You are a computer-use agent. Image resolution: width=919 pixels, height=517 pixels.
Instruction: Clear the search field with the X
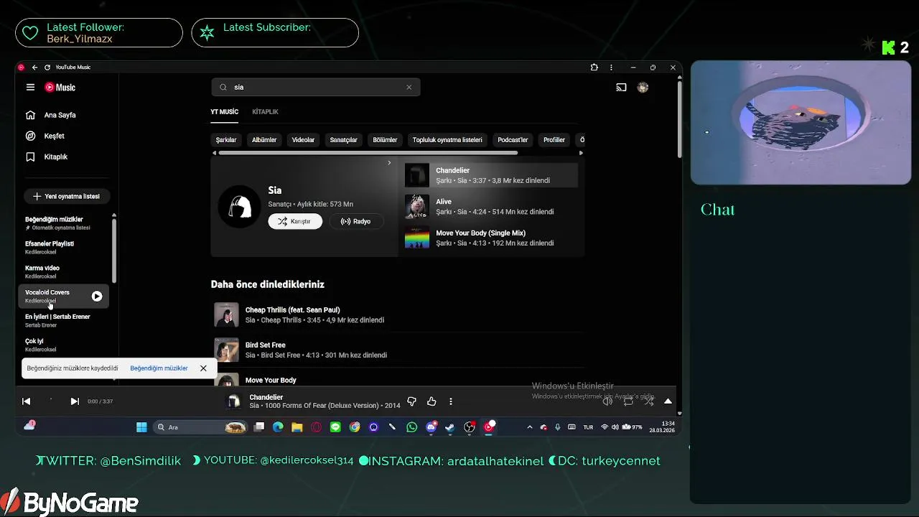[x=409, y=87]
